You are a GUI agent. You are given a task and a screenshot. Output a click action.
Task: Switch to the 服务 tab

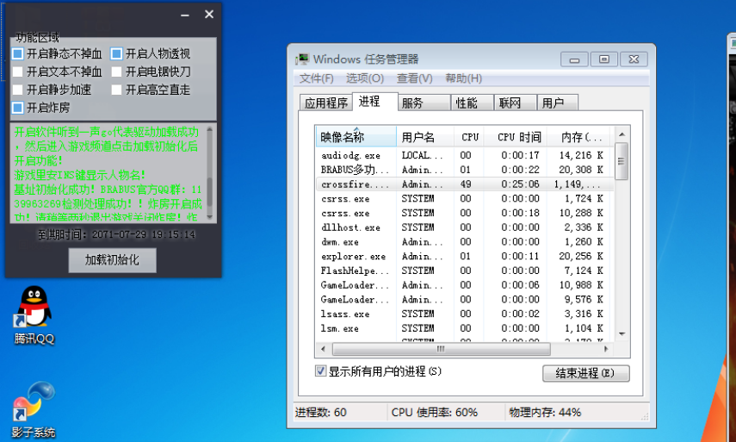(x=424, y=103)
